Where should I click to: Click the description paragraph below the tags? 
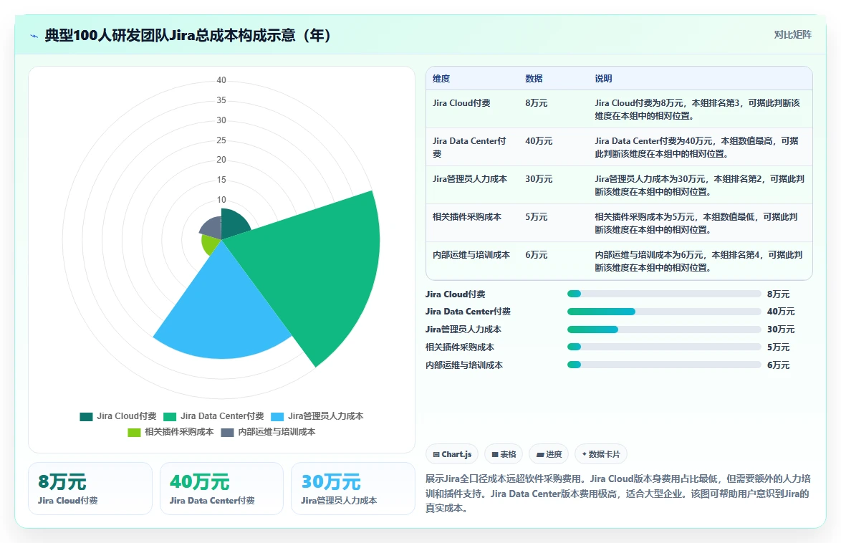[618, 494]
